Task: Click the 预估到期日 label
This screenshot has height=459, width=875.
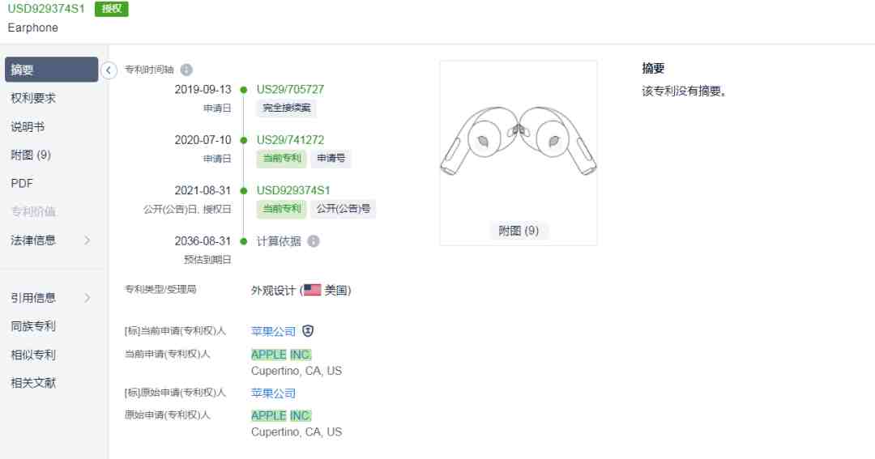Action: pos(207,260)
